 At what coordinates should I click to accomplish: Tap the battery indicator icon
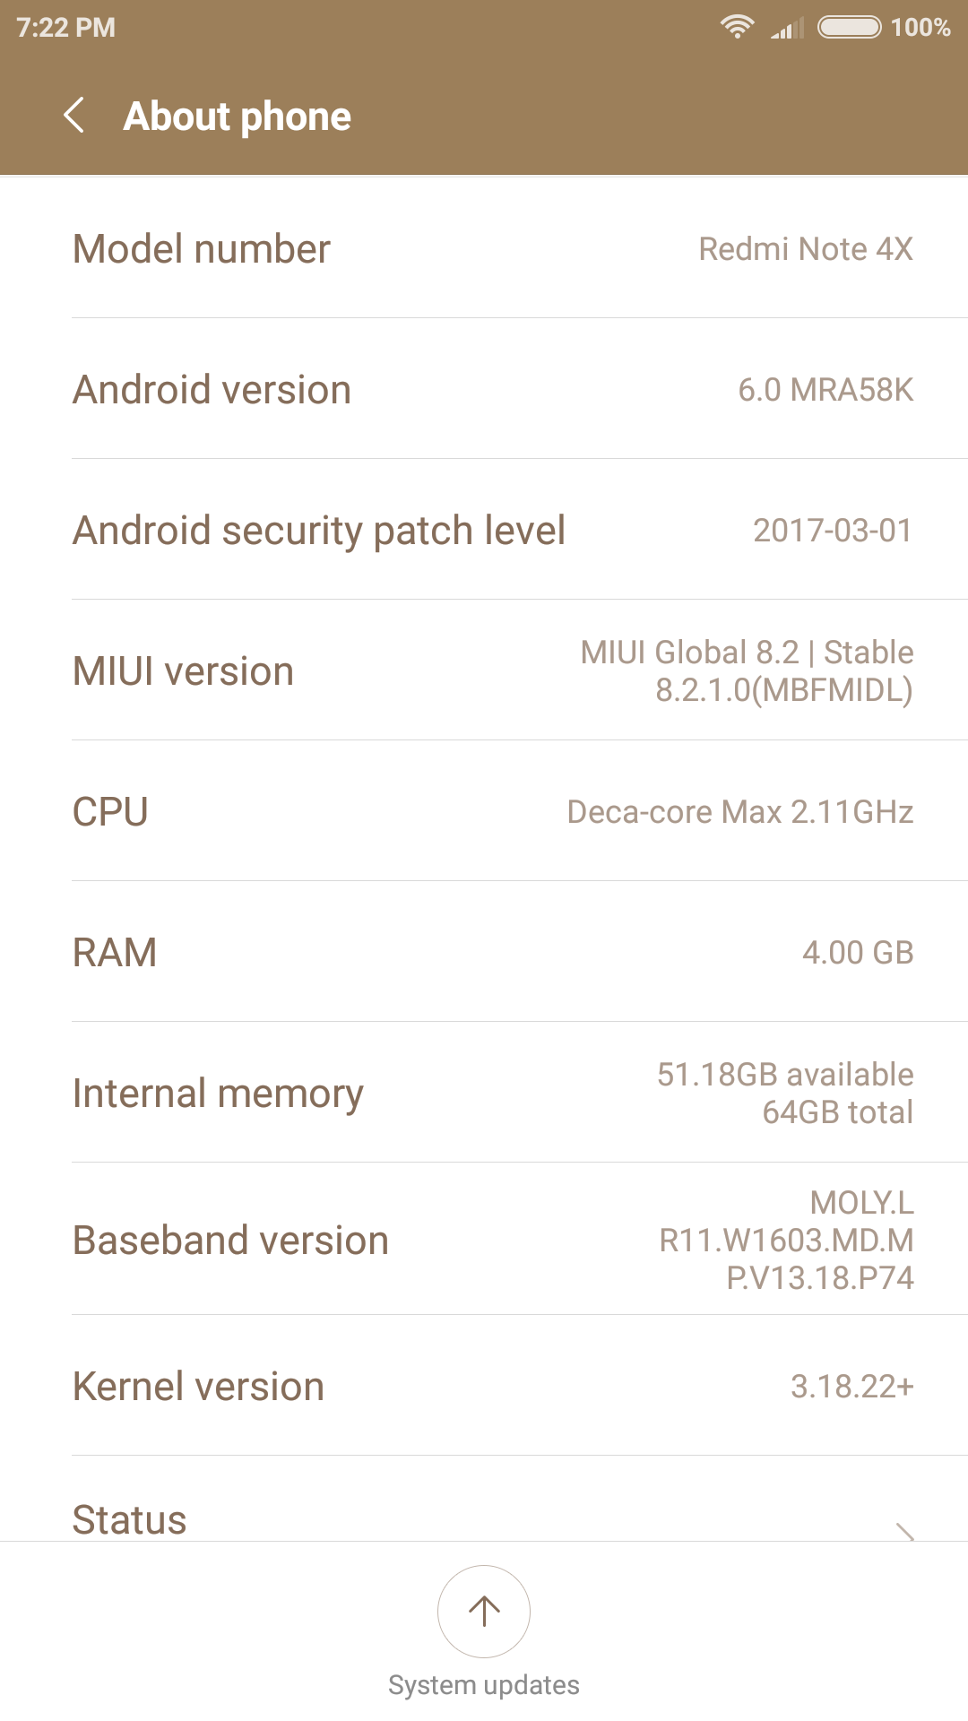[850, 27]
